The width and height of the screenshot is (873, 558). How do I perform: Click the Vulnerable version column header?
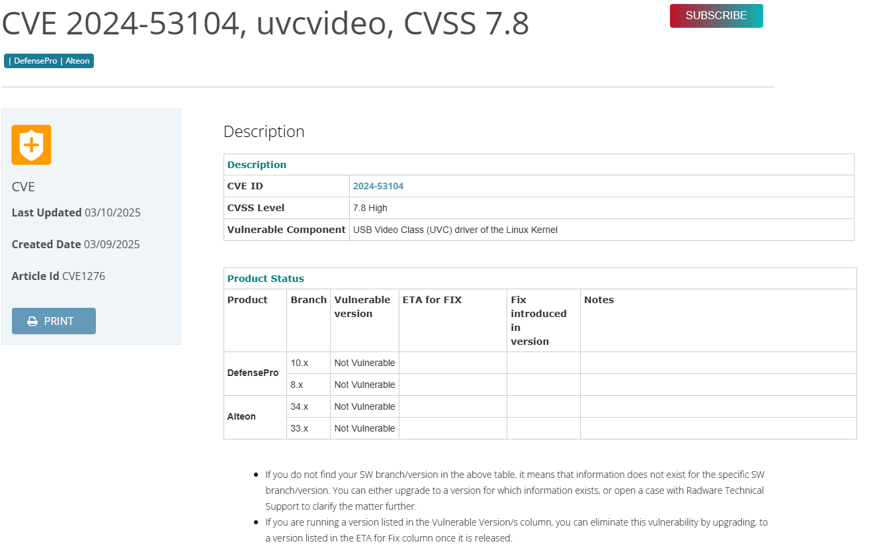[x=365, y=320]
